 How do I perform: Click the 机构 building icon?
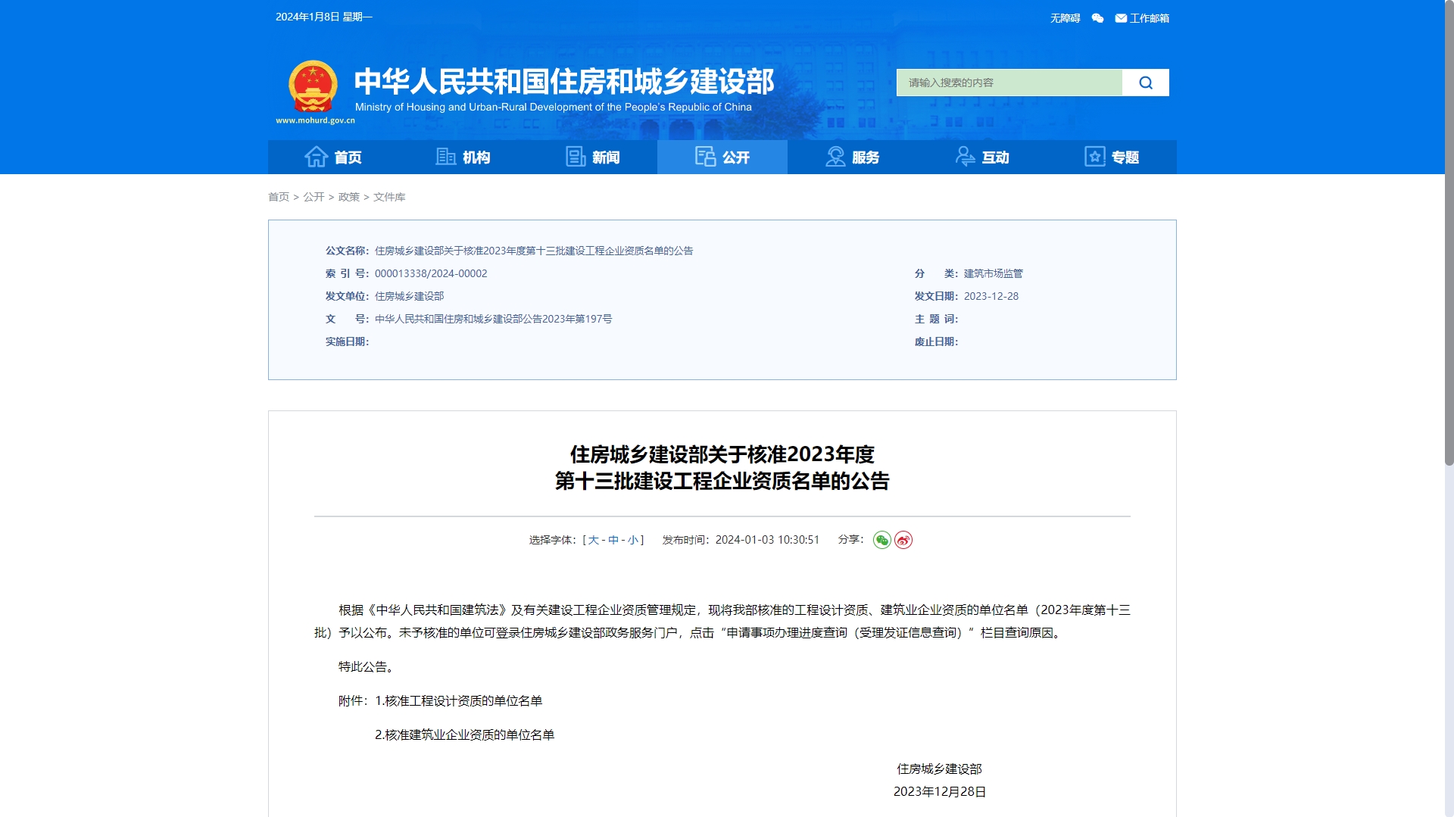(x=446, y=157)
